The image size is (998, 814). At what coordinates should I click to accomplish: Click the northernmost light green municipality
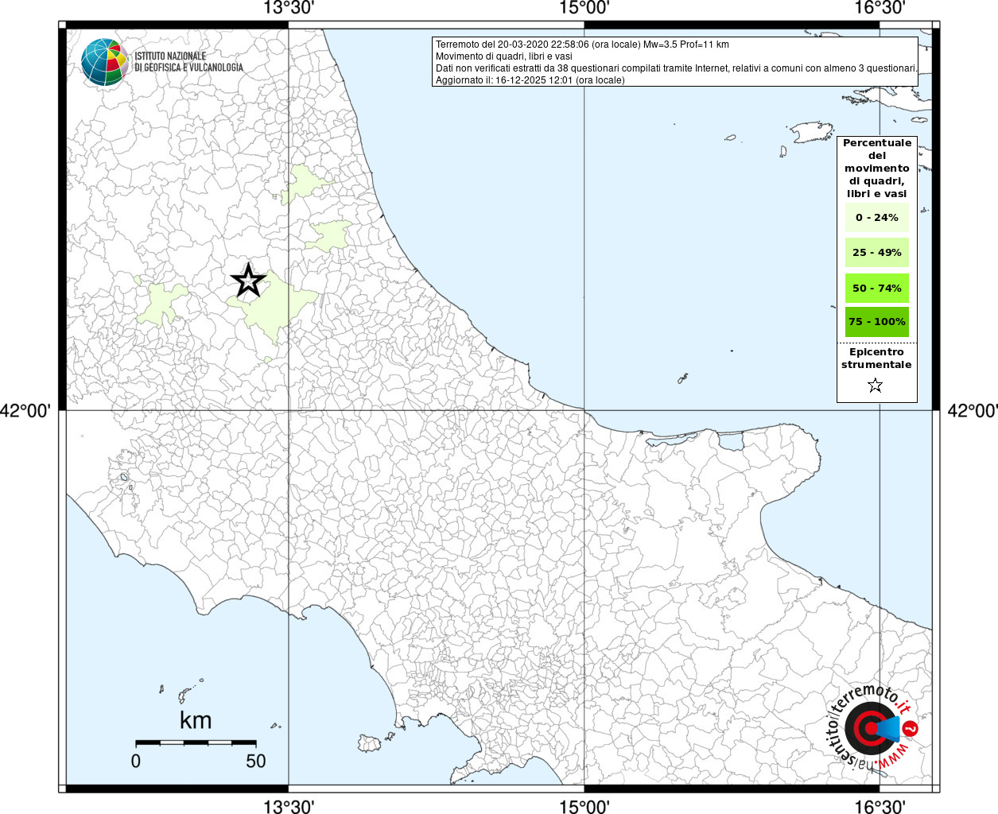coord(305,184)
